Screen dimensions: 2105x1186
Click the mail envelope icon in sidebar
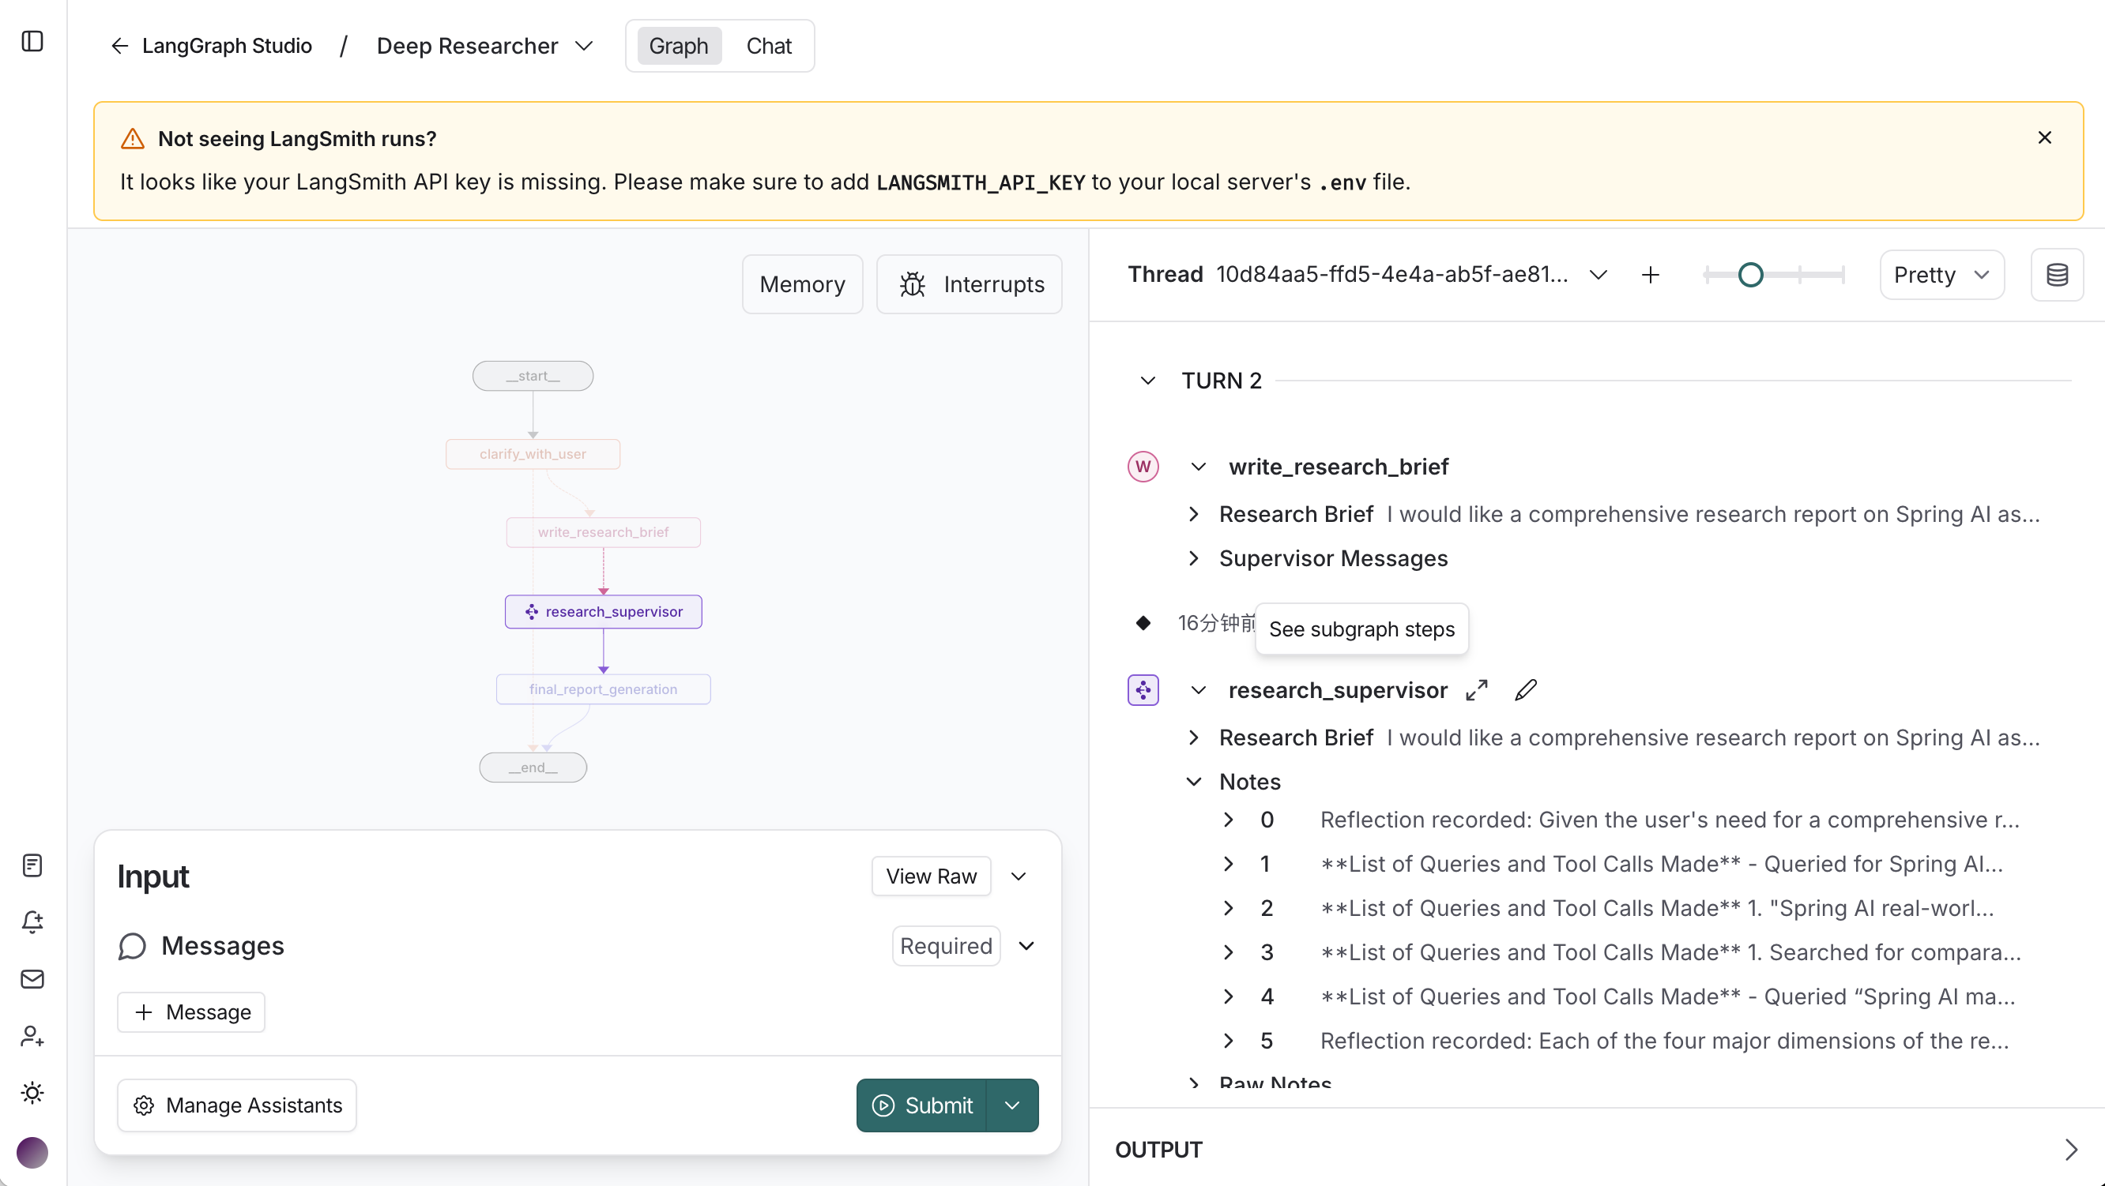click(32, 978)
